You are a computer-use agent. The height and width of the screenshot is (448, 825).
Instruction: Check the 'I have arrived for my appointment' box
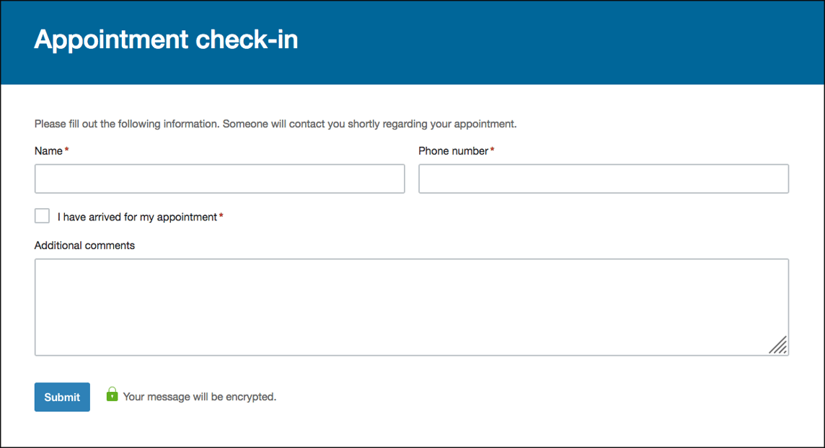[42, 215]
